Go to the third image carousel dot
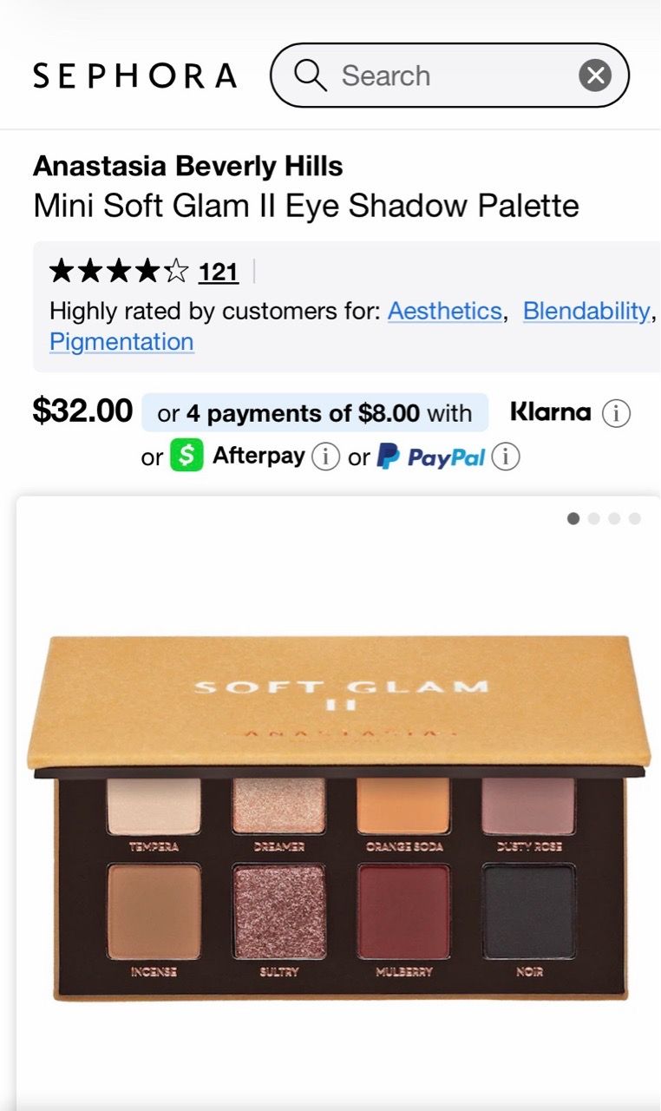Image resolution: width=661 pixels, height=1111 pixels. 614,519
